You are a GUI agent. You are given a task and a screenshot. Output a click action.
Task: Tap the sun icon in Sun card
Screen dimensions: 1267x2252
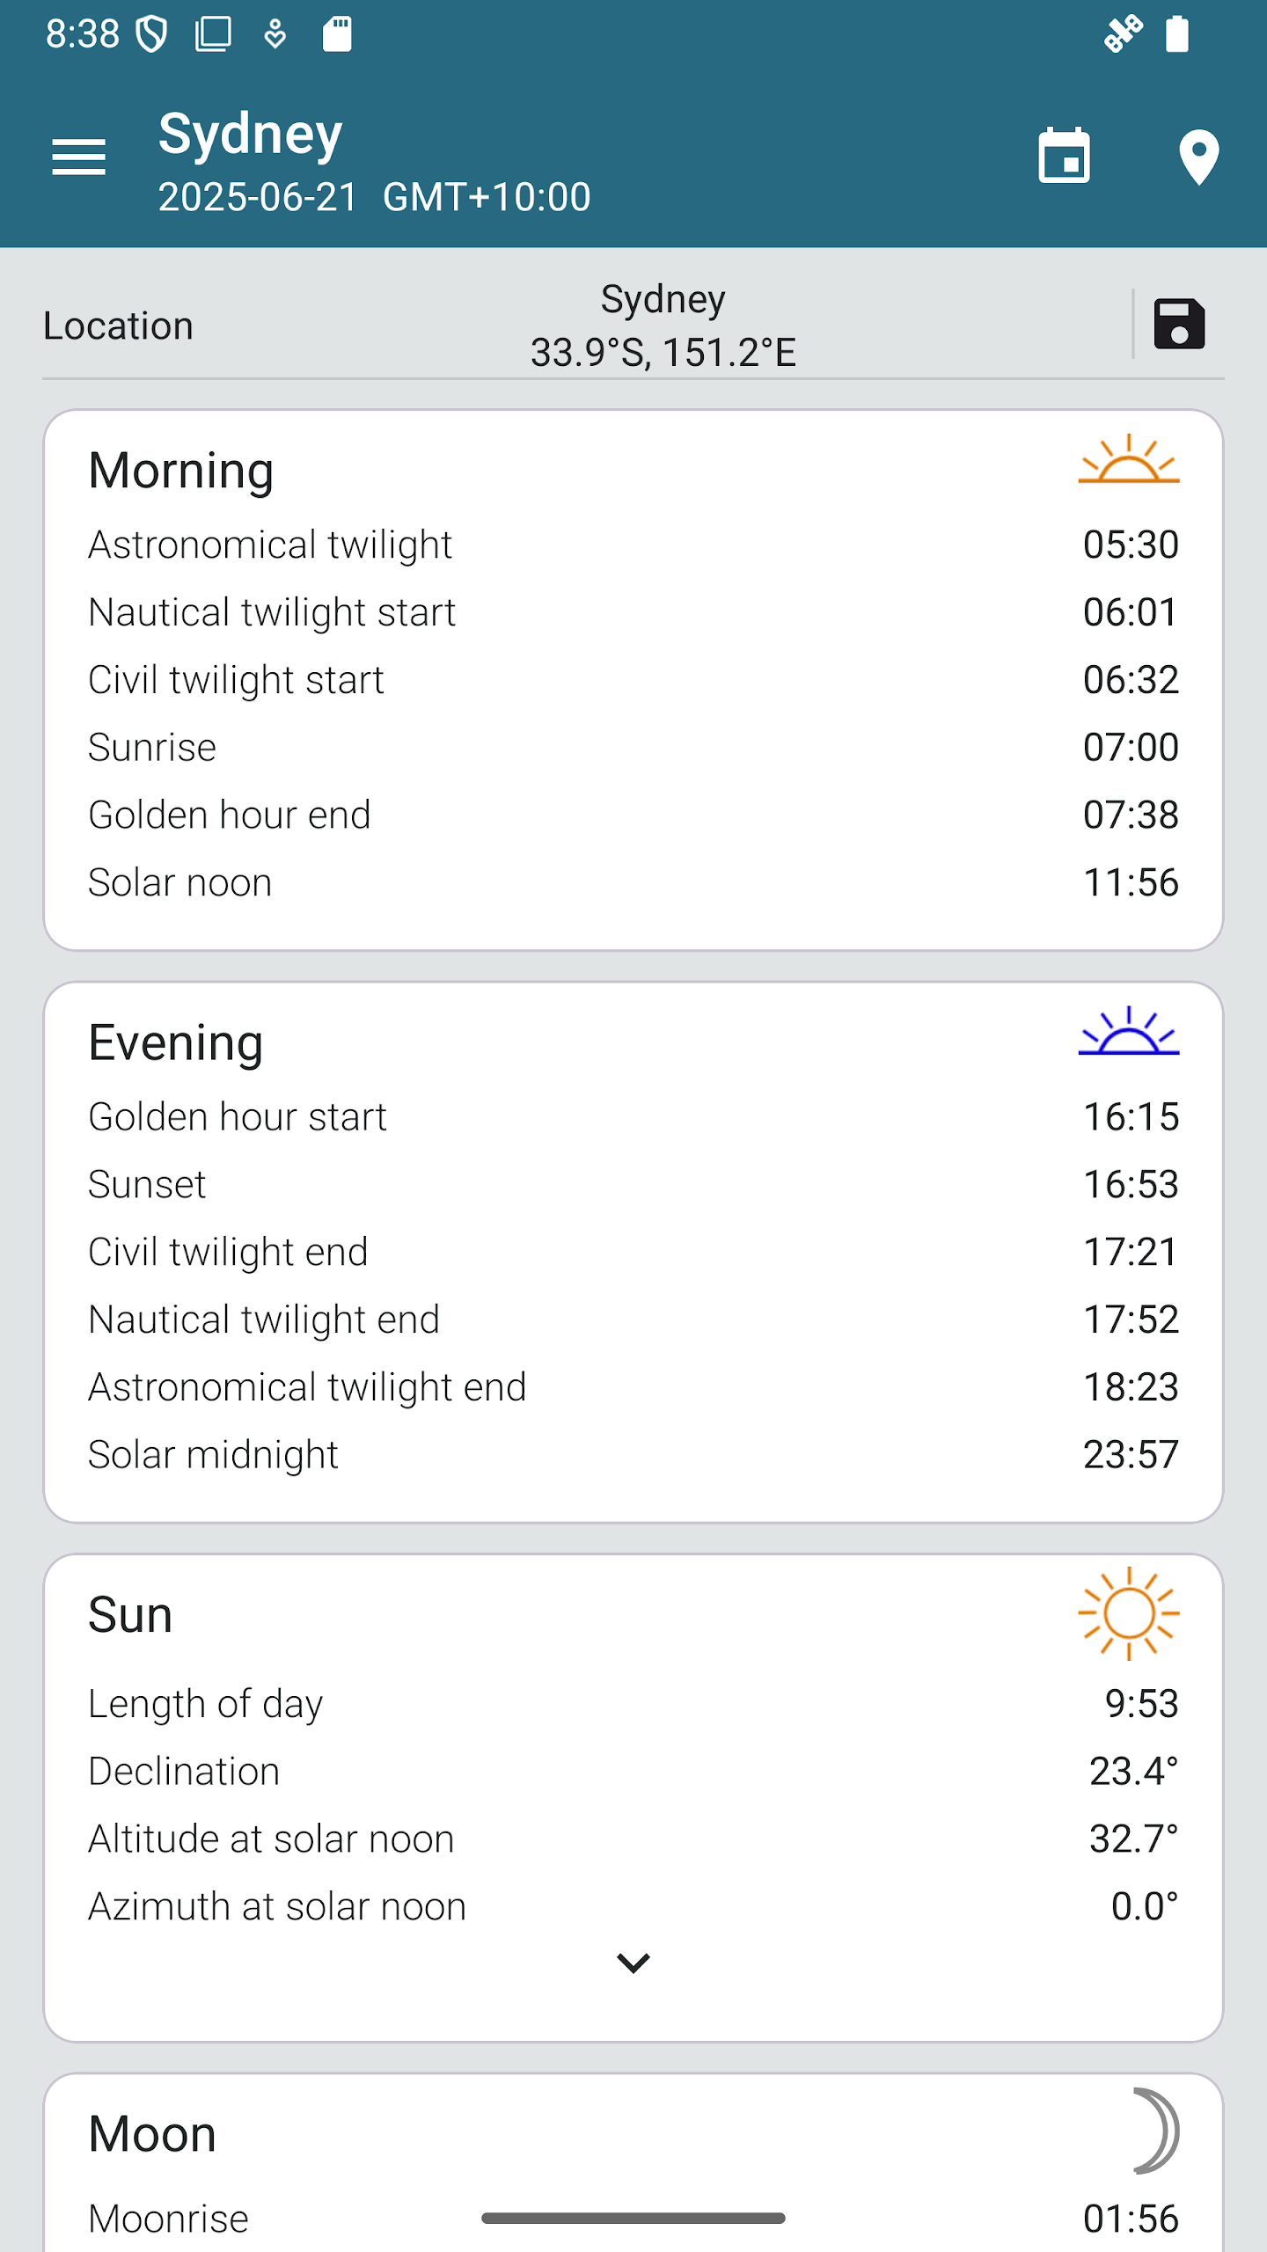tap(1129, 1613)
